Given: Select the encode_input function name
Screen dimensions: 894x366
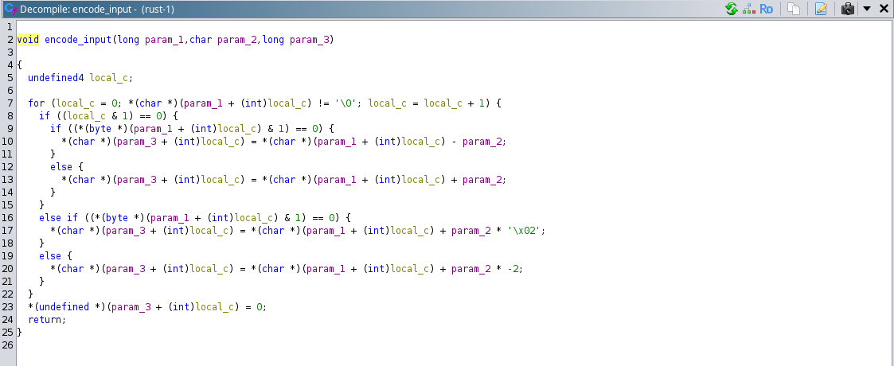Looking at the screenshot, I should [78, 40].
